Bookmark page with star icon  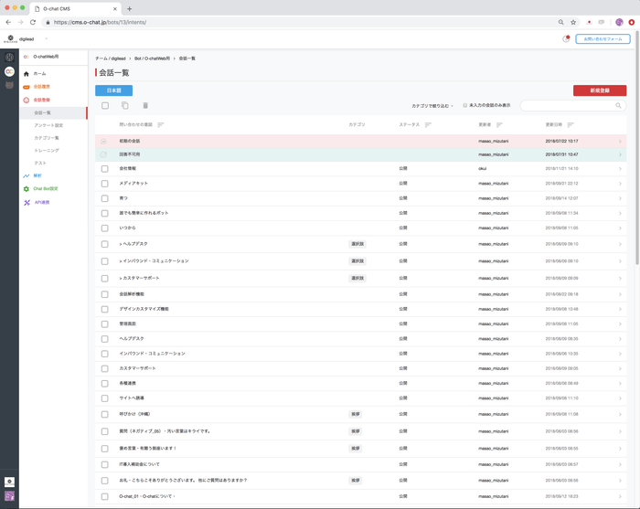click(573, 23)
